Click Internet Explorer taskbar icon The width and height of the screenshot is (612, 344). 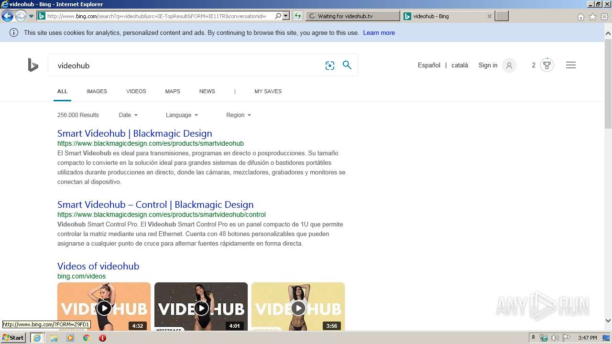click(x=37, y=337)
